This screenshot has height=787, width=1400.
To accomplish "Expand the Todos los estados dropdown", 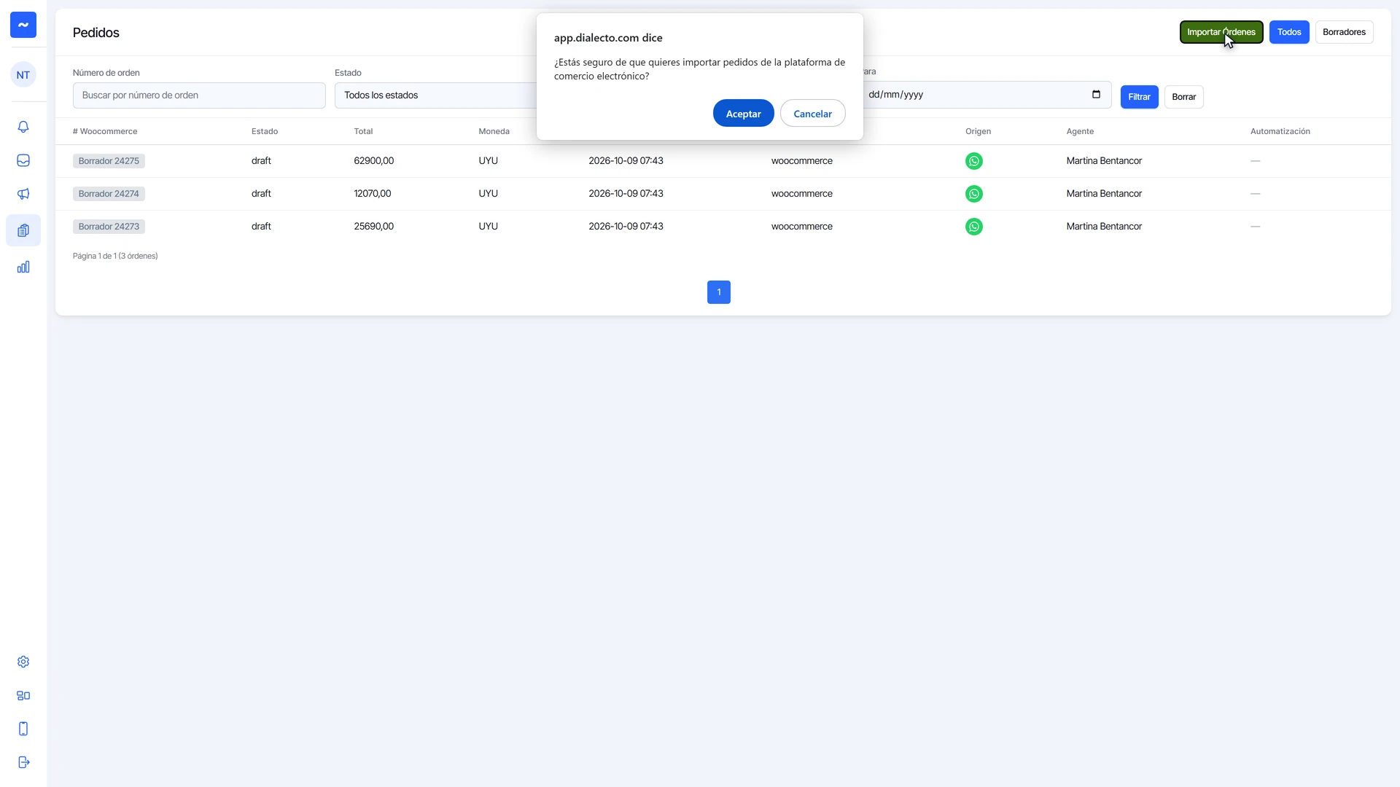I will tap(436, 95).
